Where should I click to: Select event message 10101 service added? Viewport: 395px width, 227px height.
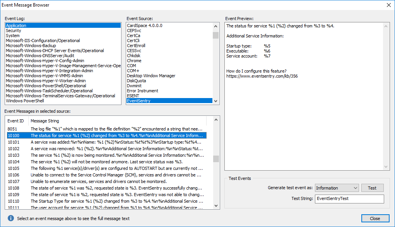[x=106, y=142]
